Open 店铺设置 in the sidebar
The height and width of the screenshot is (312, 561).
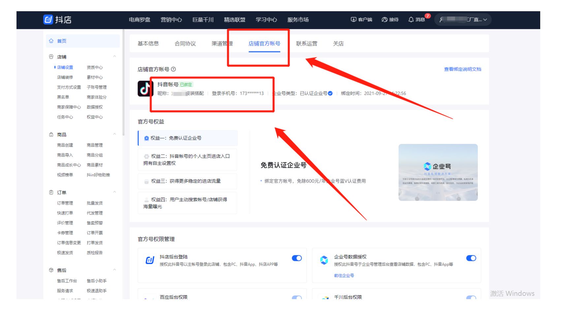pos(65,67)
